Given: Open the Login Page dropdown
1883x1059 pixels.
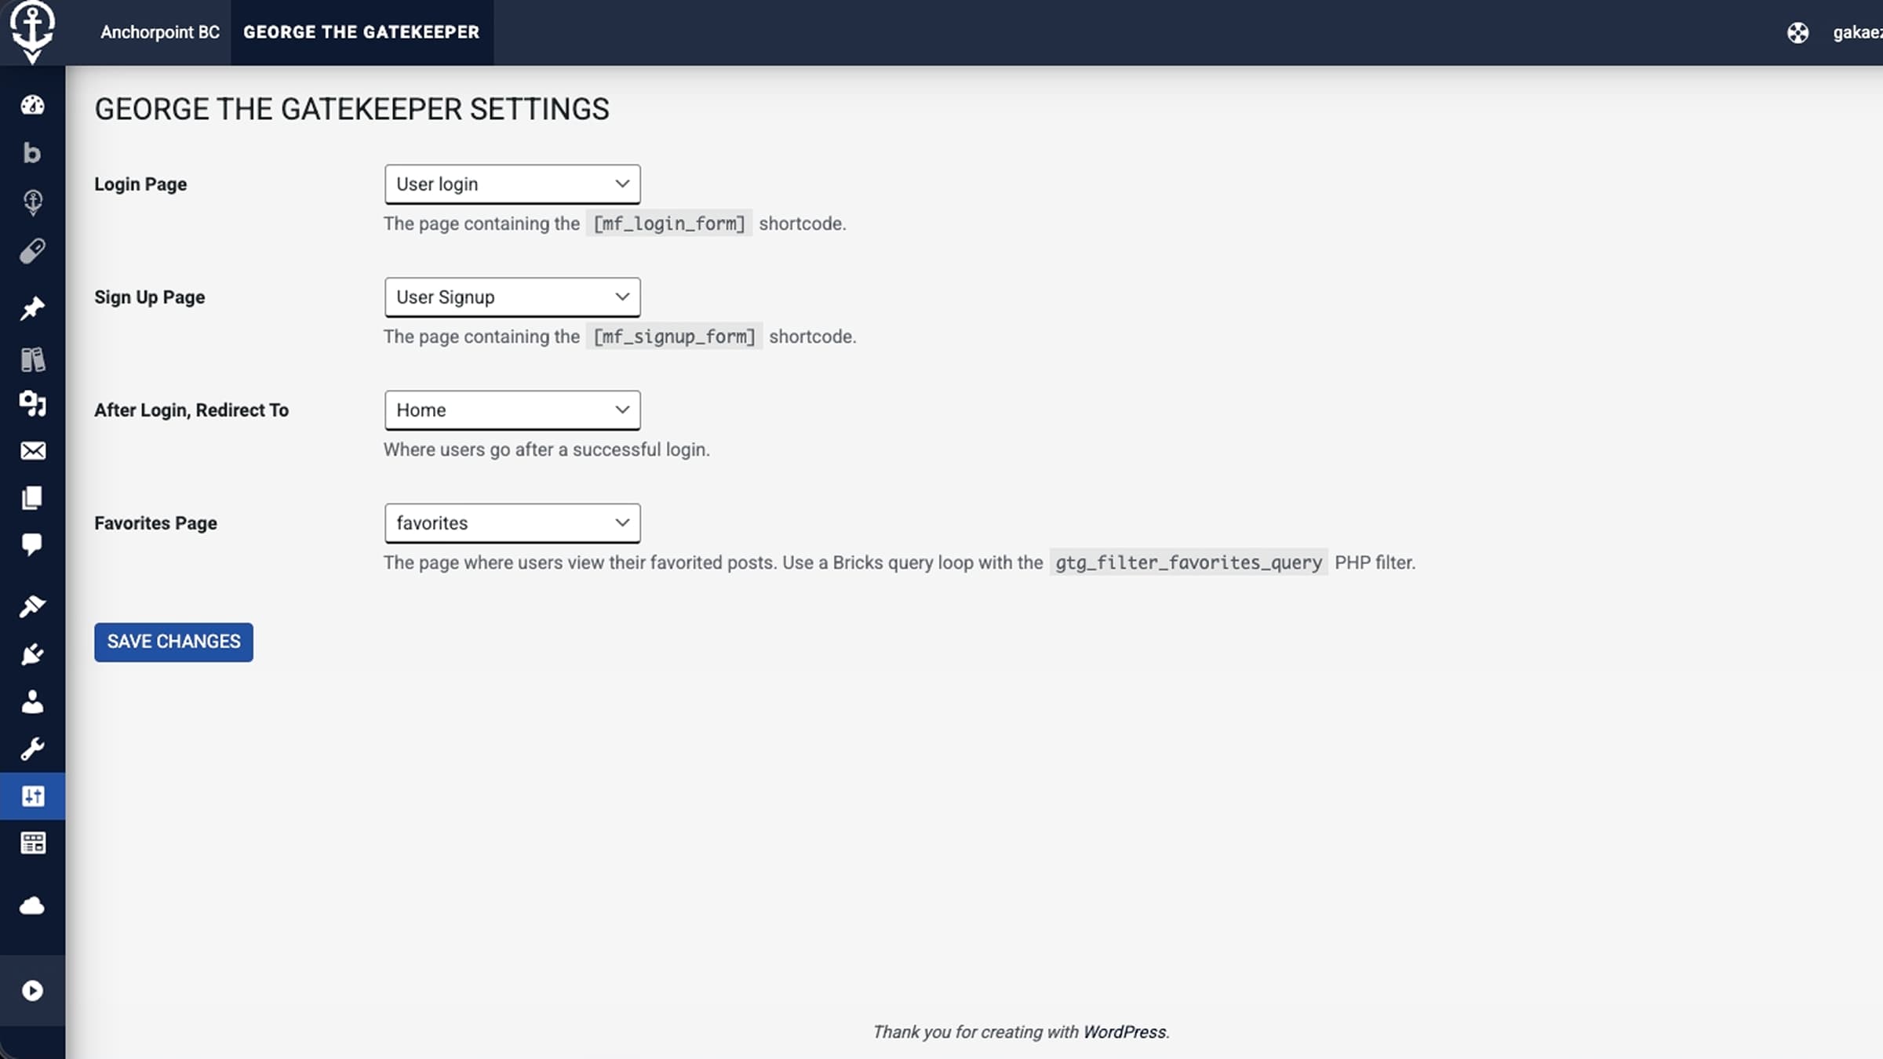Looking at the screenshot, I should pyautogui.click(x=512, y=184).
